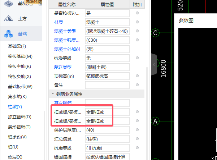Select 垫层(X) in component list
Screen dimensions: 217x160
pyautogui.click(x=15, y=157)
